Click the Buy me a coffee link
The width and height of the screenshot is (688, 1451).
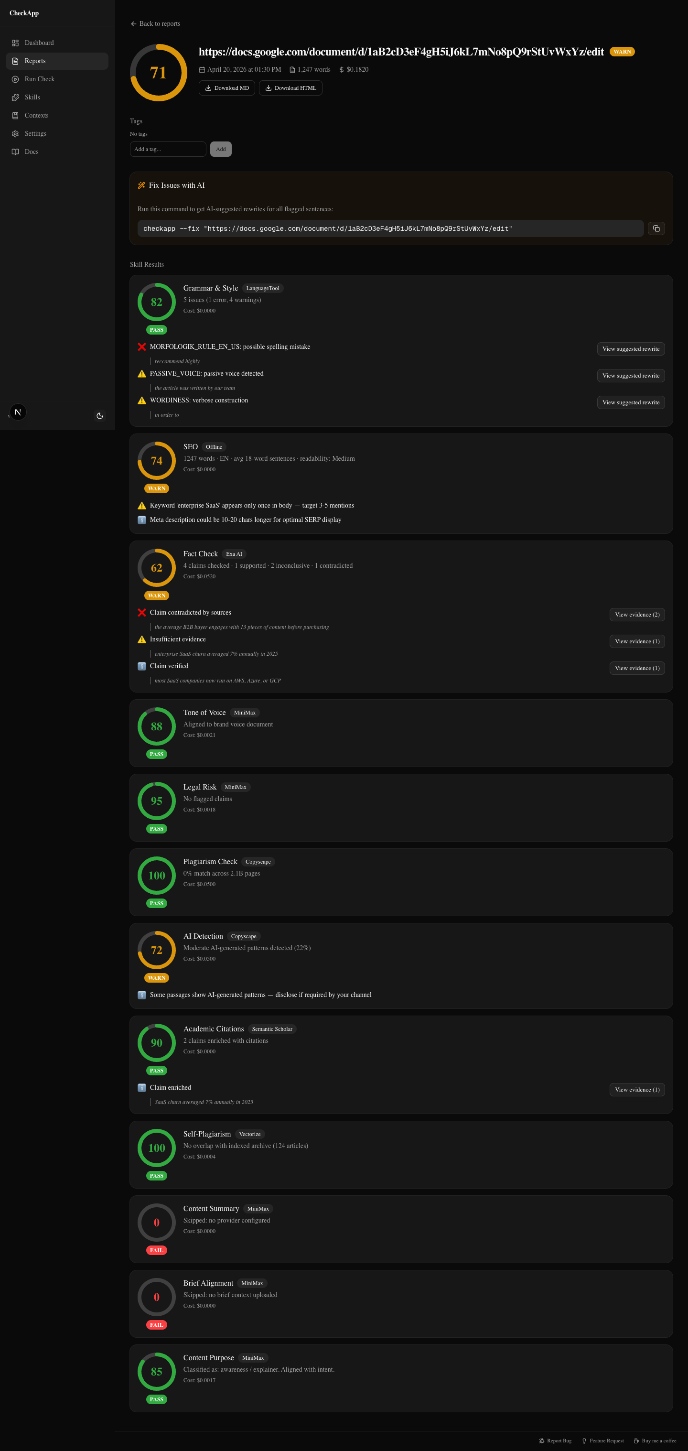[655, 1441]
